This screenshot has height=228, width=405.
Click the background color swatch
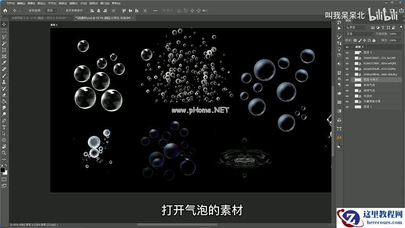pyautogui.click(x=6, y=173)
